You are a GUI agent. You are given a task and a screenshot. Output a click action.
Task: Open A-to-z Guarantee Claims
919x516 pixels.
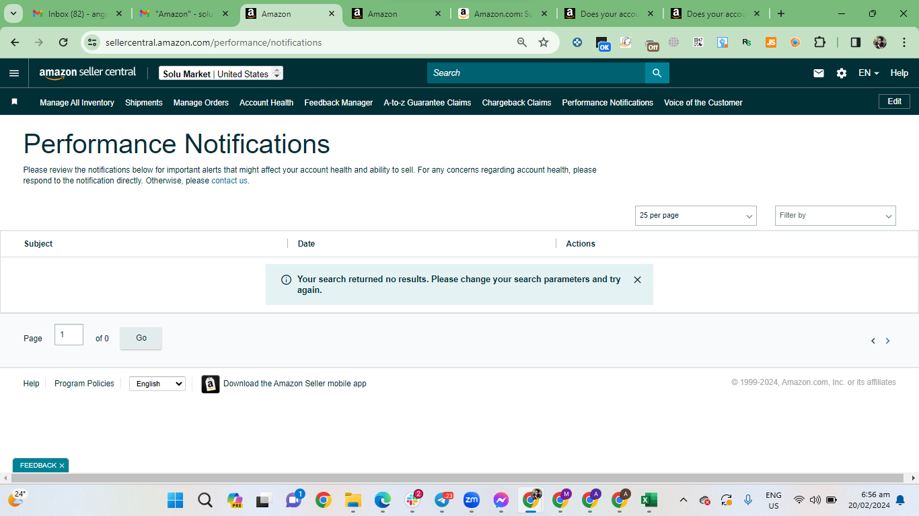pos(427,103)
